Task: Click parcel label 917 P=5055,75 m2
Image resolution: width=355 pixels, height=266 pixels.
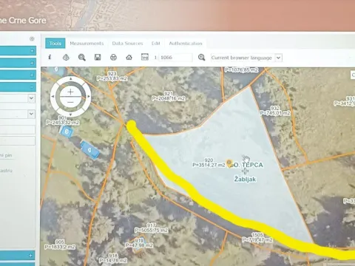Action: 152,228
